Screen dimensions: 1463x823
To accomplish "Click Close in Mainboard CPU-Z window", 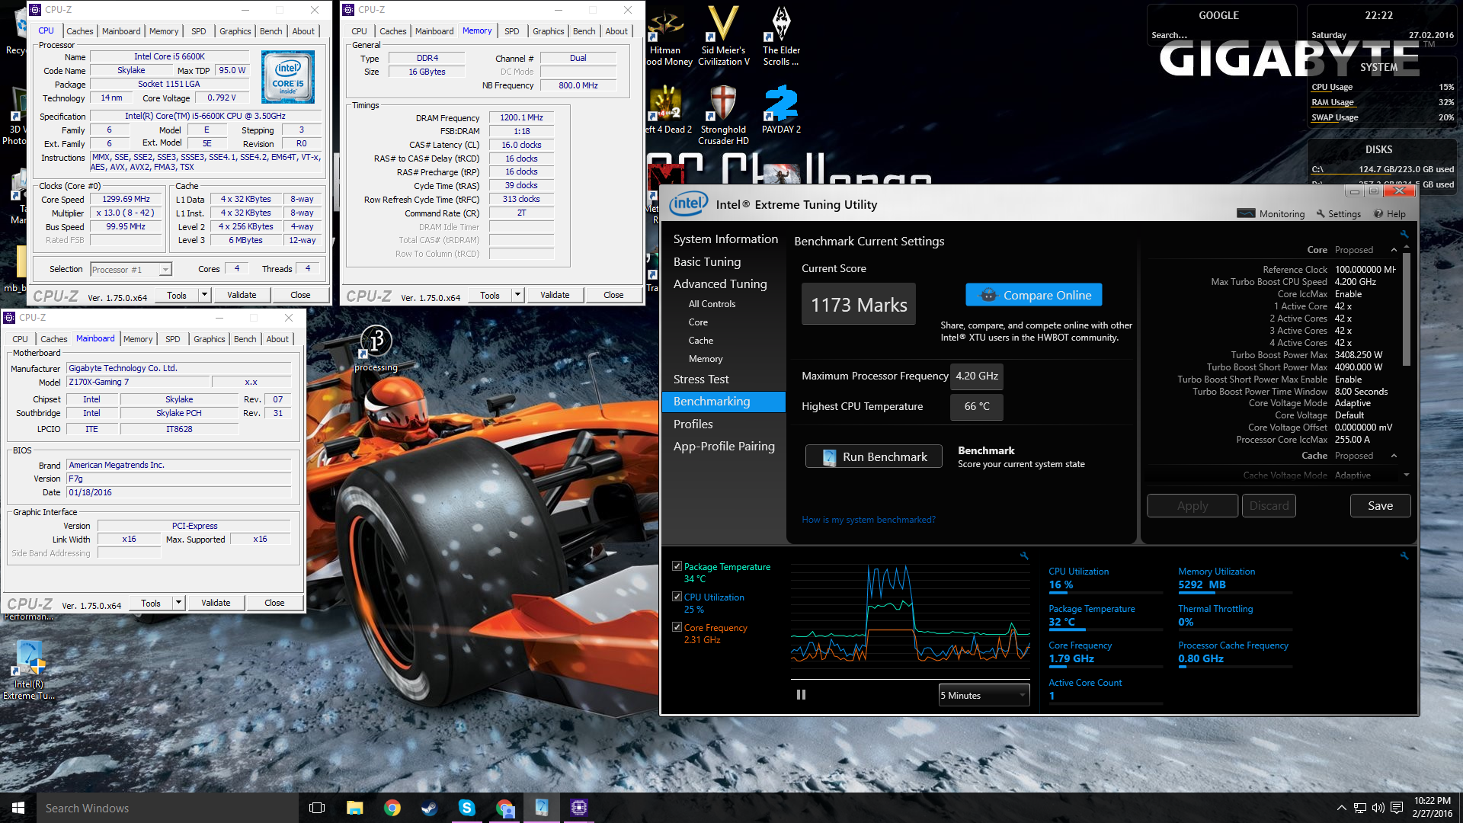I will 274,603.
